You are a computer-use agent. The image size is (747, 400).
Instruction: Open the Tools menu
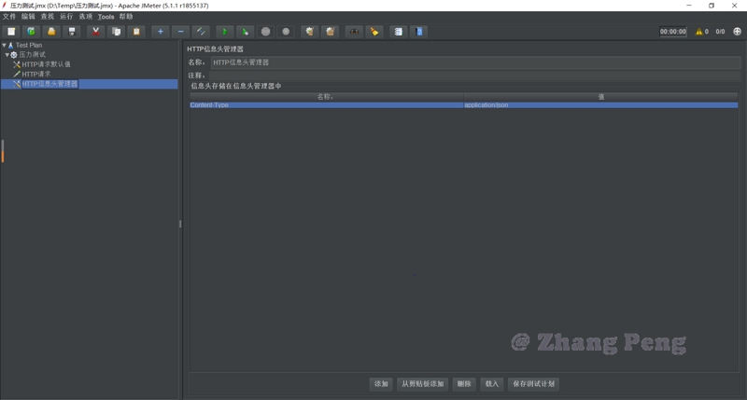[106, 17]
